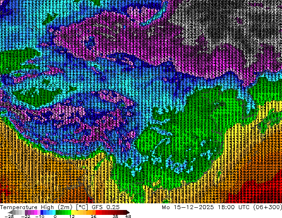
Task: Click the dark blue swatch above -10
Action: 42,212
